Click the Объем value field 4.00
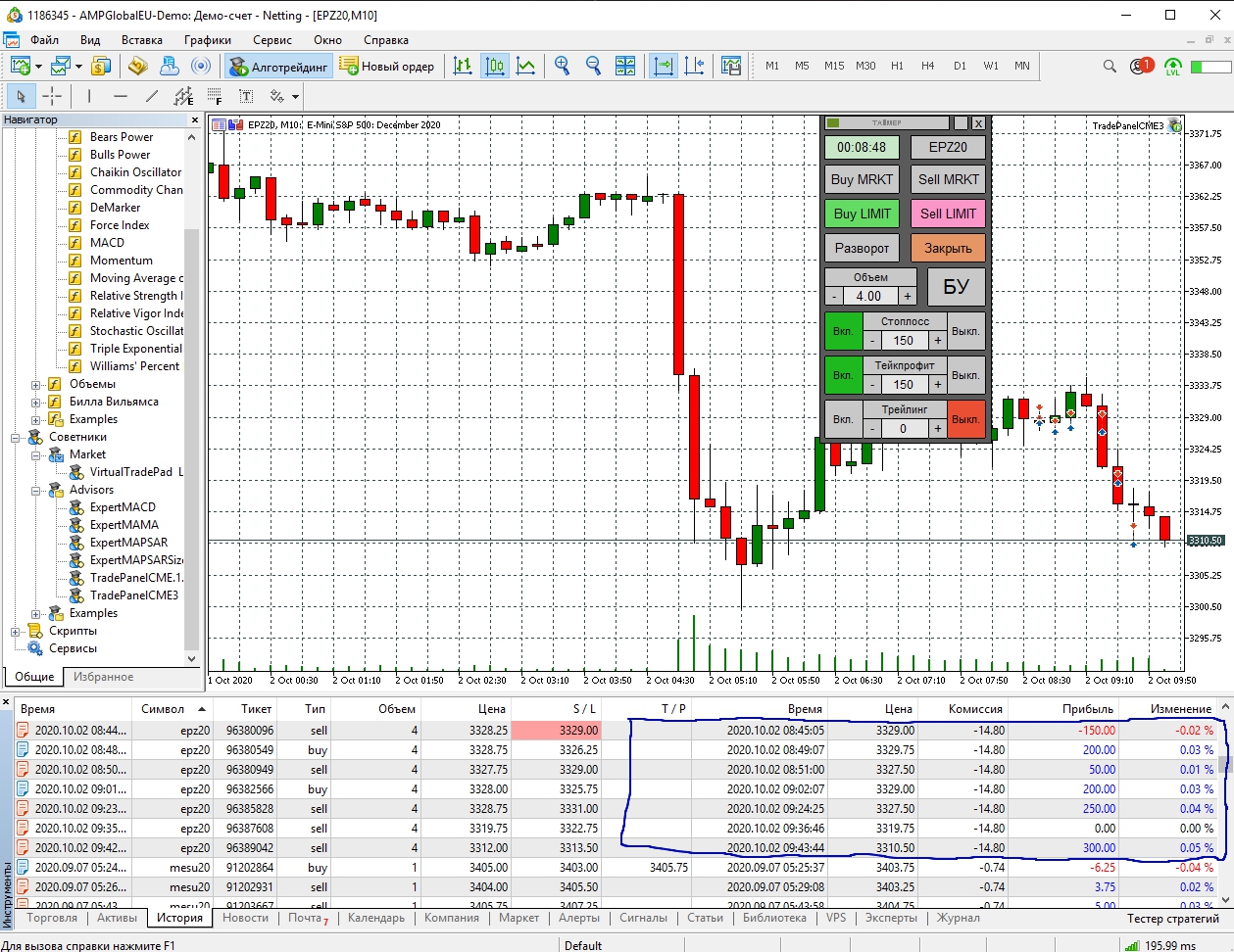The width and height of the screenshot is (1234, 952). pyautogui.click(x=869, y=296)
